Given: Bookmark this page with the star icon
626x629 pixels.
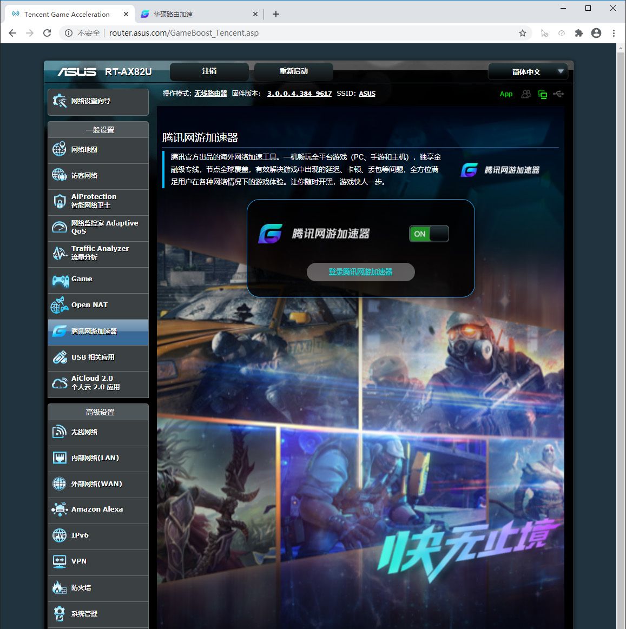Looking at the screenshot, I should 522,33.
